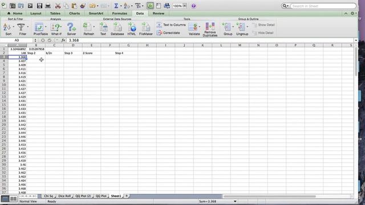This screenshot has width=365, height=205.
Task: Open the PivotTable dropdown arrow
Action: 46,27
